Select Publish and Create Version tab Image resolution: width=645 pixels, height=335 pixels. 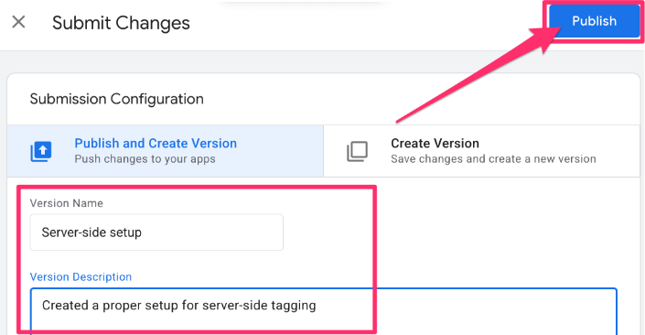click(x=166, y=151)
